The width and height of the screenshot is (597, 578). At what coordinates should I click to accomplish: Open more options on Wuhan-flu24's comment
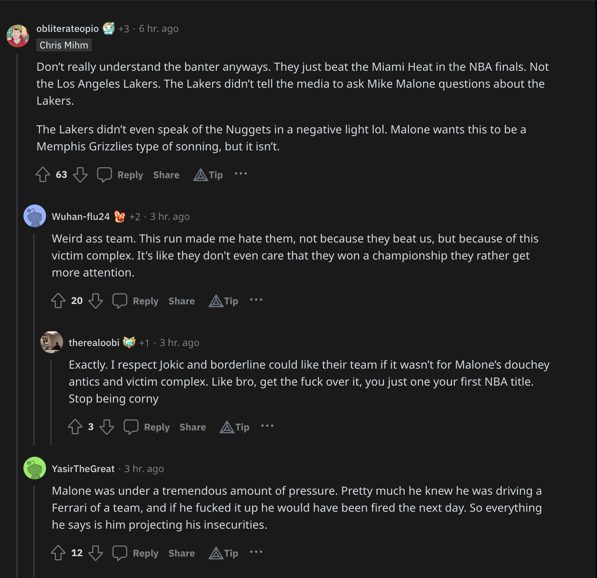click(x=256, y=300)
